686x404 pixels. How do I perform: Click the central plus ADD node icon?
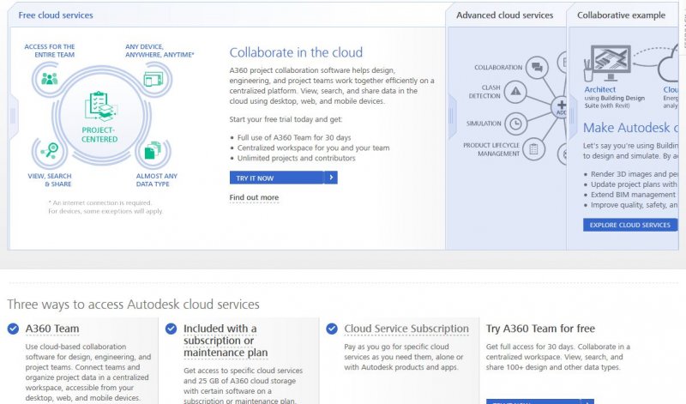(x=560, y=106)
